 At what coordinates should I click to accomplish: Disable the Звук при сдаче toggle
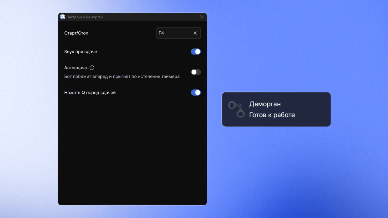point(196,52)
